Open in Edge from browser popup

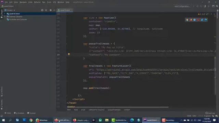[206, 20]
